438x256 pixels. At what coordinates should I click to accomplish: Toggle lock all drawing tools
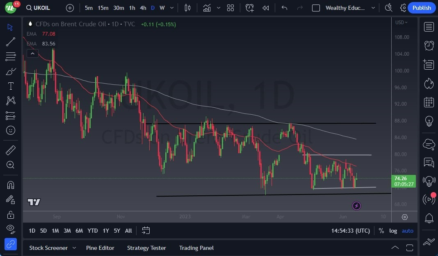point(10,215)
